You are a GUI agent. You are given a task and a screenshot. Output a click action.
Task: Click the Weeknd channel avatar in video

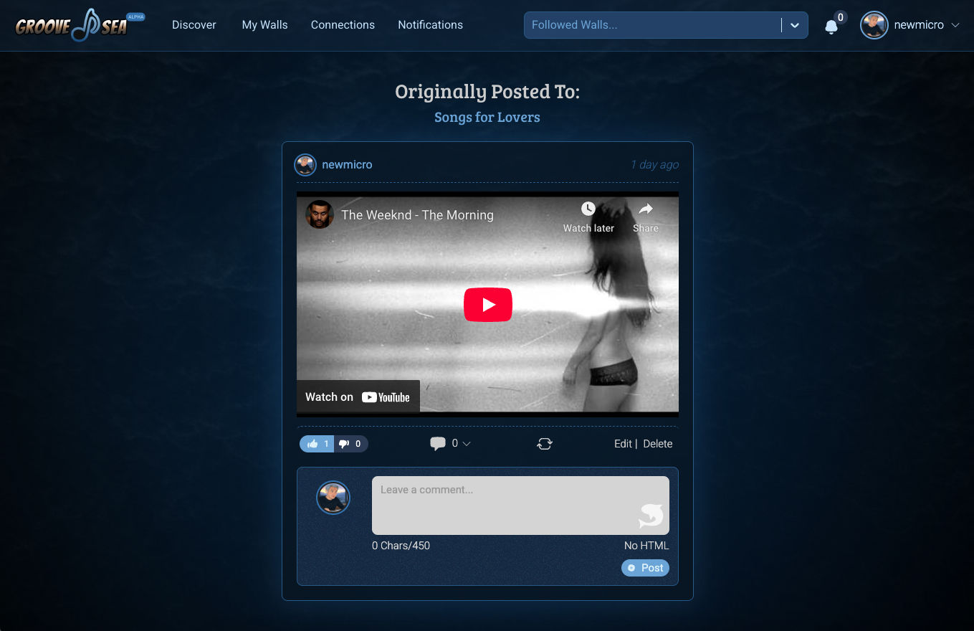point(320,214)
